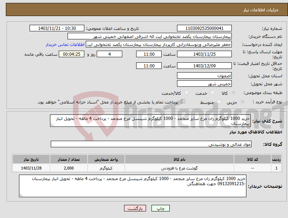The width and height of the screenshot is (288, 218).
Task: Click the شرح کلی نیاز text area
Action: (x=150, y=121)
